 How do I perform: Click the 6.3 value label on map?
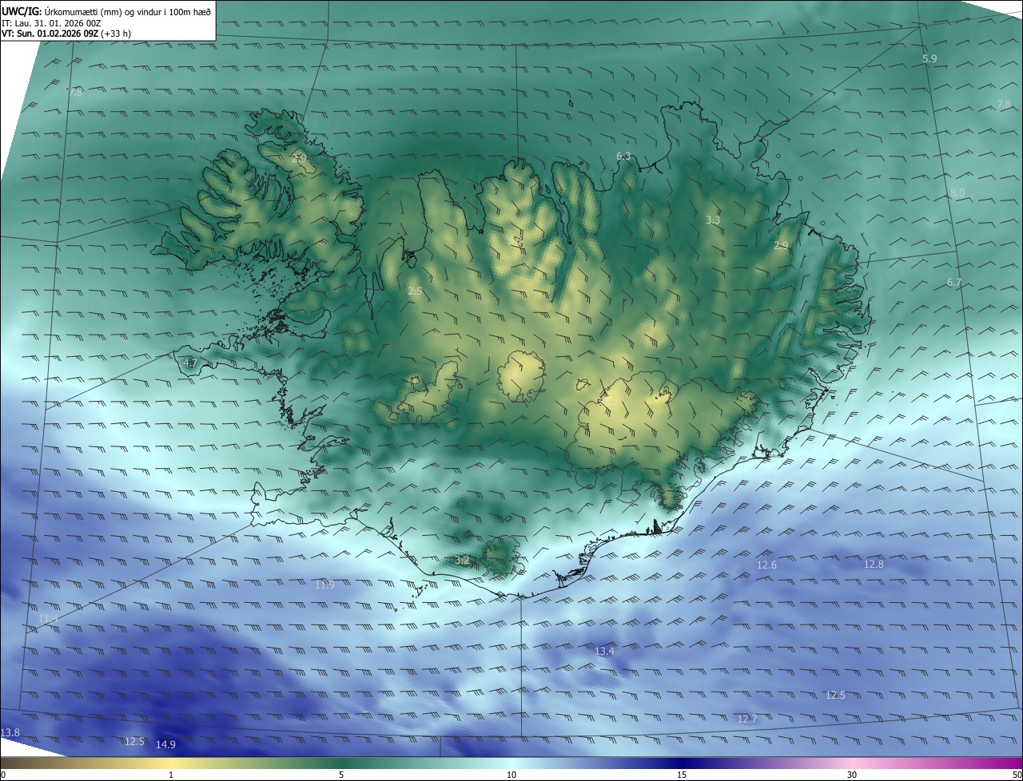click(x=623, y=156)
